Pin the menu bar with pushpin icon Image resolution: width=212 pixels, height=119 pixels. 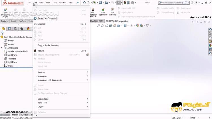[78, 3]
